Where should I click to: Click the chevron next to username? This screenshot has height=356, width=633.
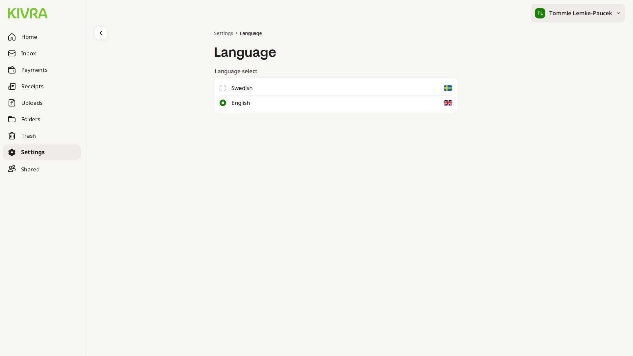click(x=618, y=13)
